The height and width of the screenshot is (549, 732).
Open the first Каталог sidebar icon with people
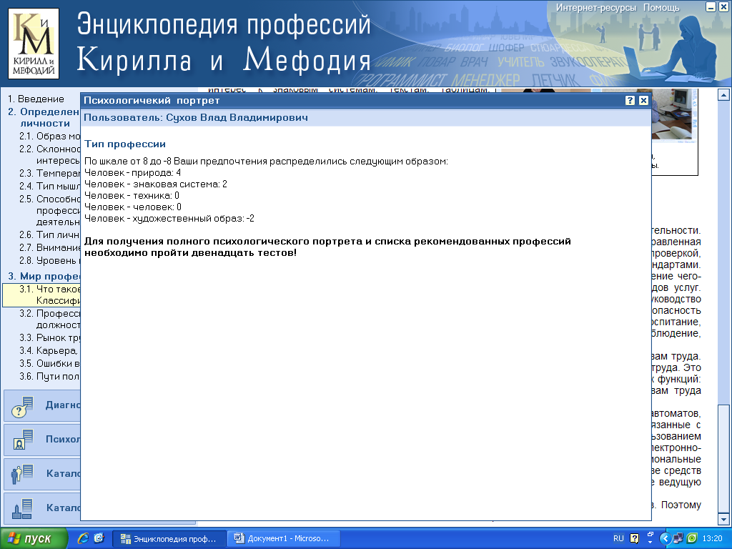22,474
